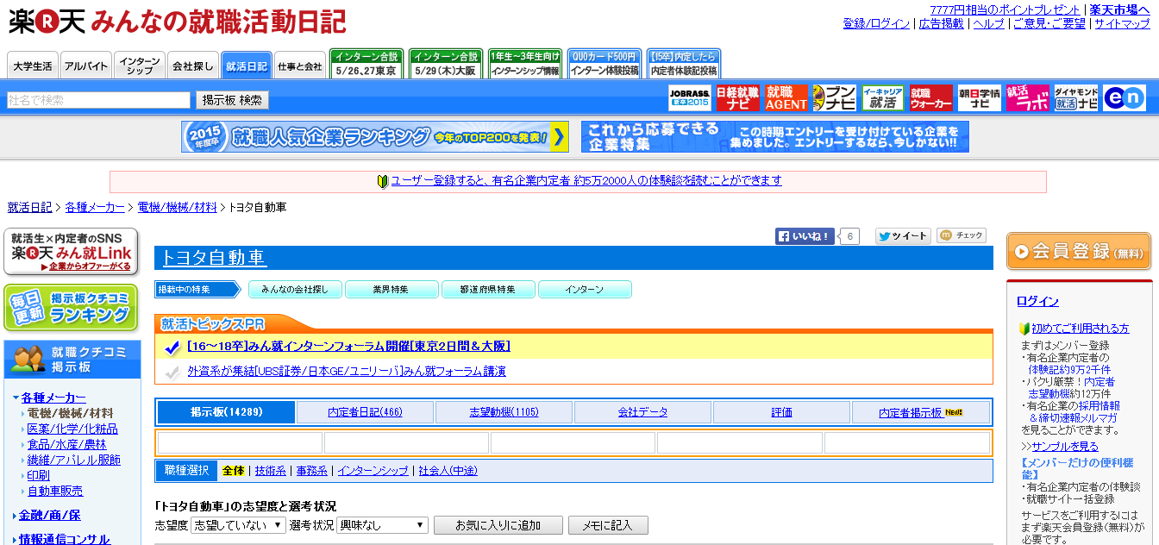1159x545 pixels.
Task: Click the 就職クチコミ掲示板 sidebar header
Action: point(72,359)
